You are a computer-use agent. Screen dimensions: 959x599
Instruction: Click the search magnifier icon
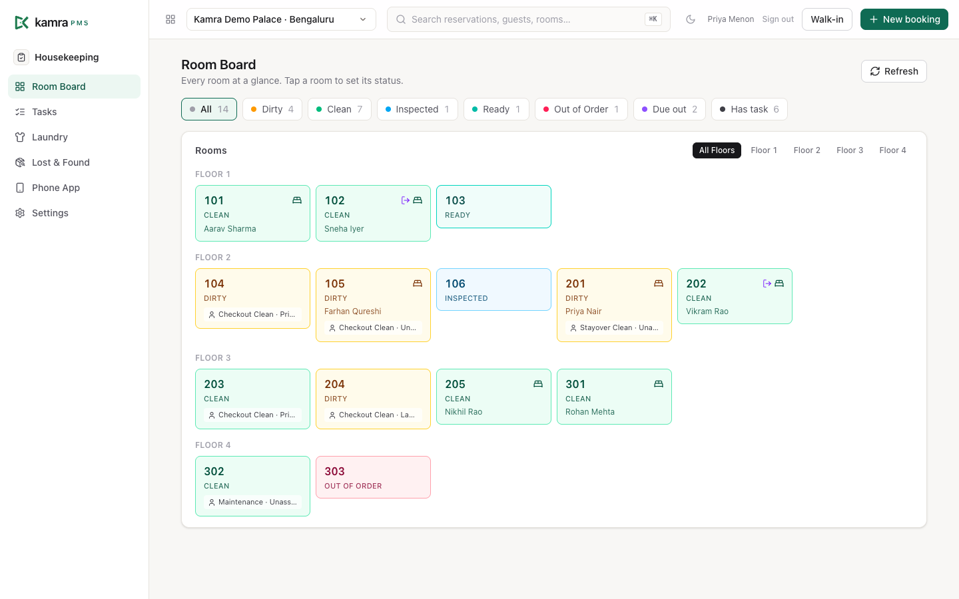click(401, 19)
